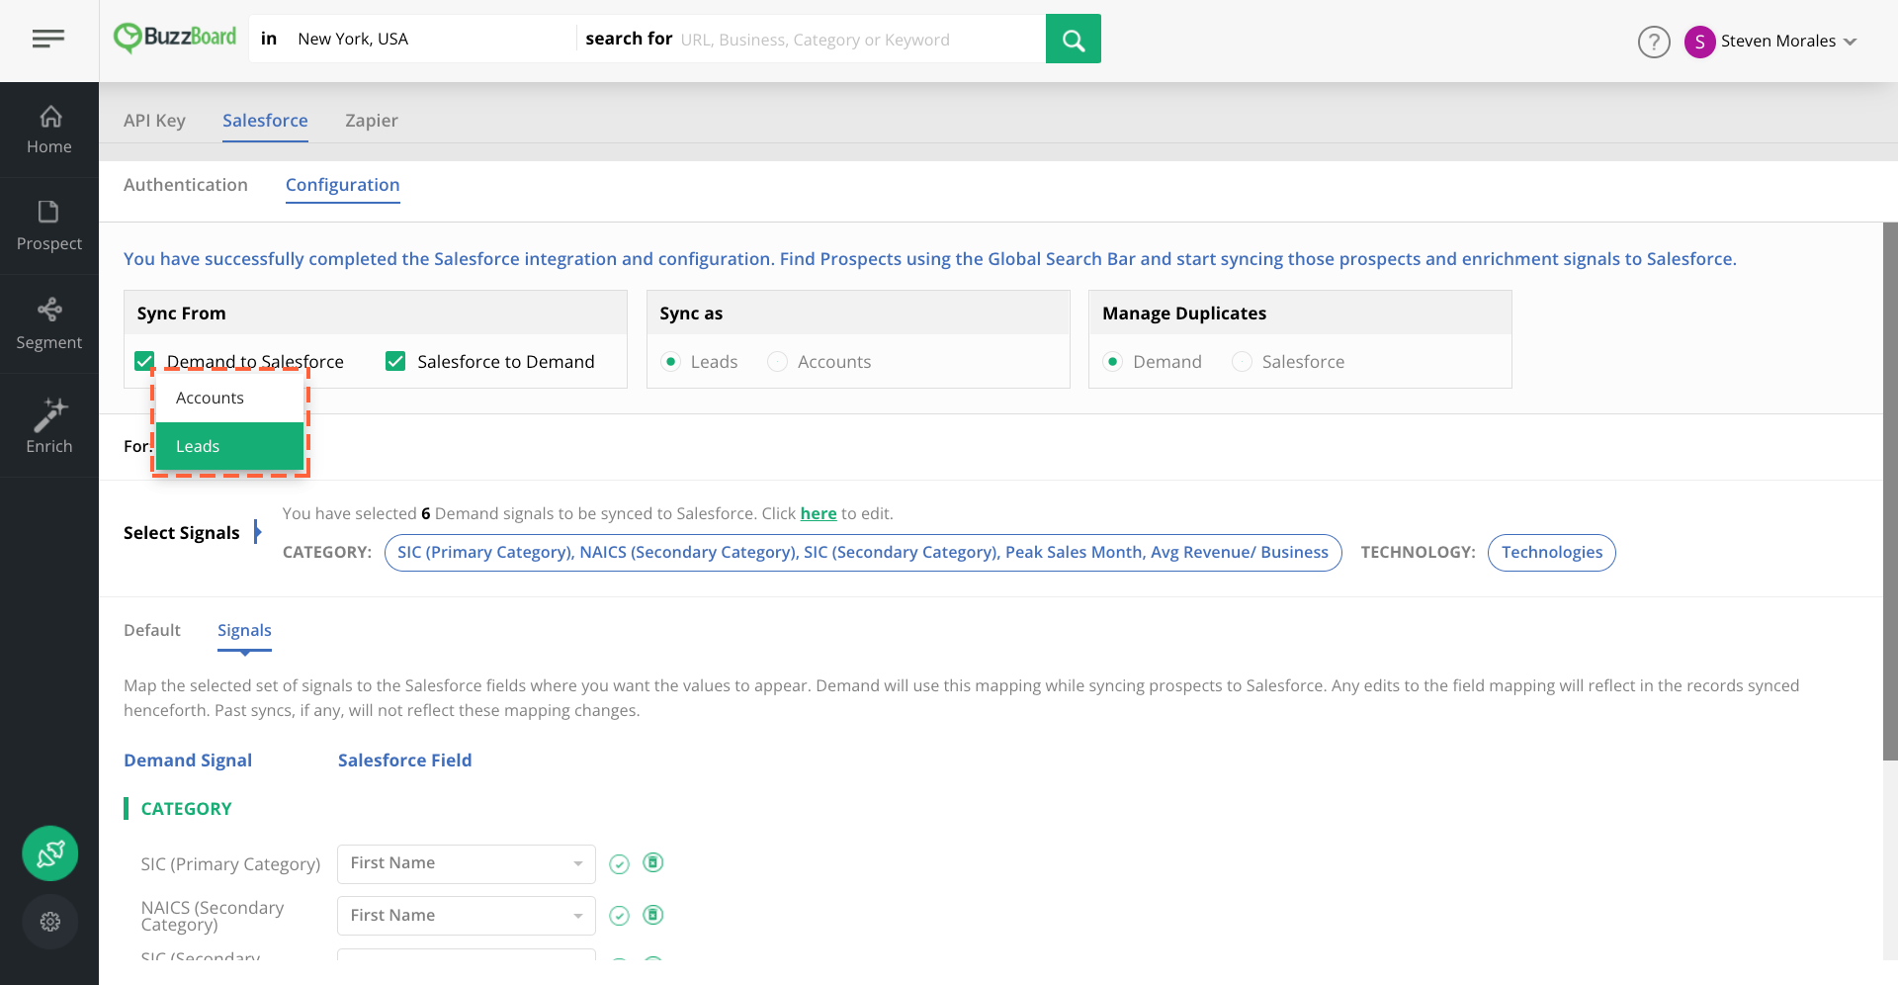Delete mapping for SIC (Primary Category)

(x=652, y=862)
